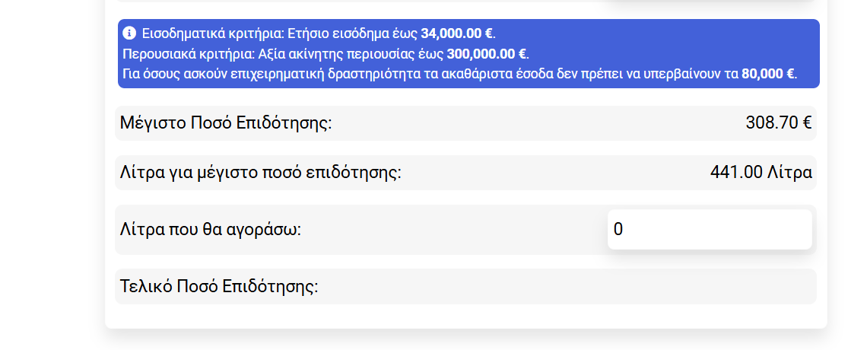Click the 'Τελικό Ποσό Επιδότησης:' label
Viewport: 867px width, 350px height.
point(219,287)
